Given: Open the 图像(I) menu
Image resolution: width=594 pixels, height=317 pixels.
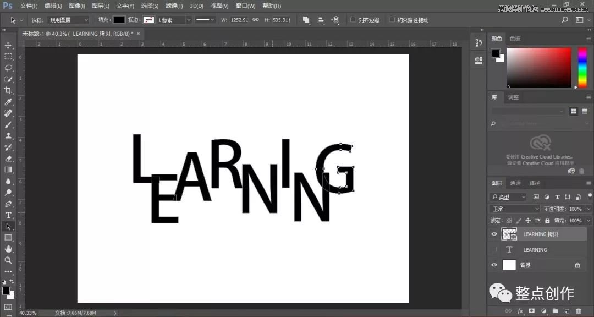Looking at the screenshot, I should 77,6.
